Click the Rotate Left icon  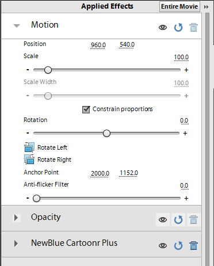point(29,147)
